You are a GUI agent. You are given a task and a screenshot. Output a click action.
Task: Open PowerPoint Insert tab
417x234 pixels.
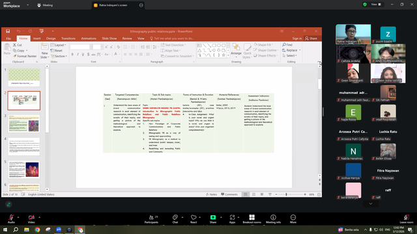point(37,38)
